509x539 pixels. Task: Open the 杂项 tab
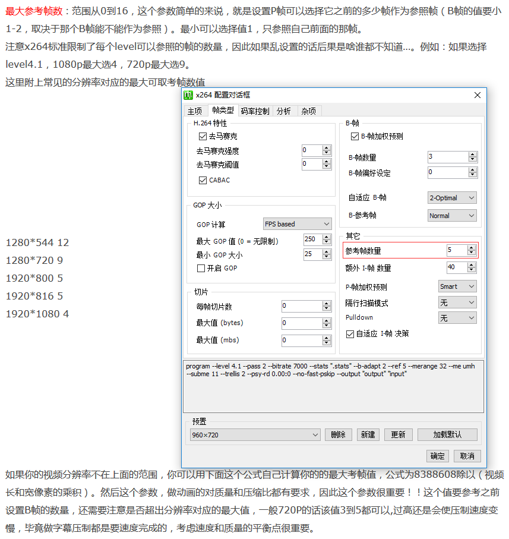pos(308,111)
